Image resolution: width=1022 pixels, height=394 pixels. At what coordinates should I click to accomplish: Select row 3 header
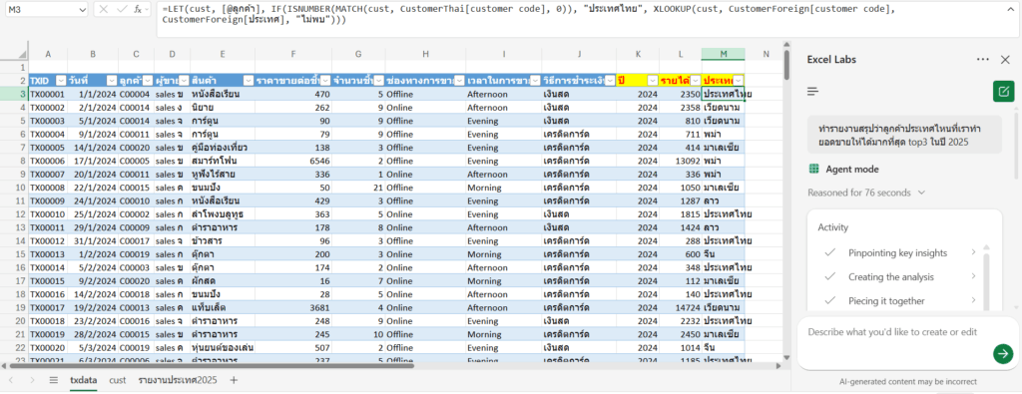pyautogui.click(x=14, y=94)
